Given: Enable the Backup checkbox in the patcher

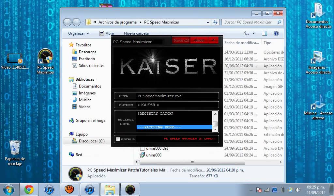Looking at the screenshot, I should (118, 139).
